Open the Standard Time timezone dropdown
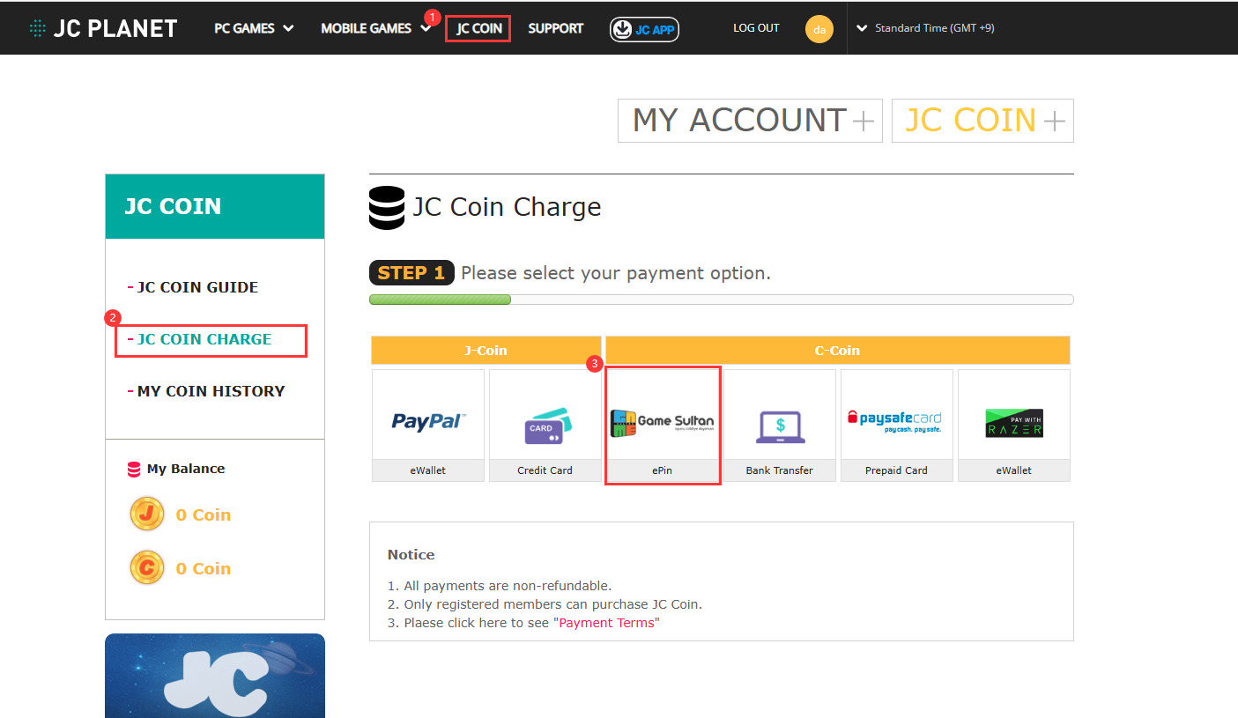Image resolution: width=1238 pixels, height=718 pixels. tap(926, 28)
